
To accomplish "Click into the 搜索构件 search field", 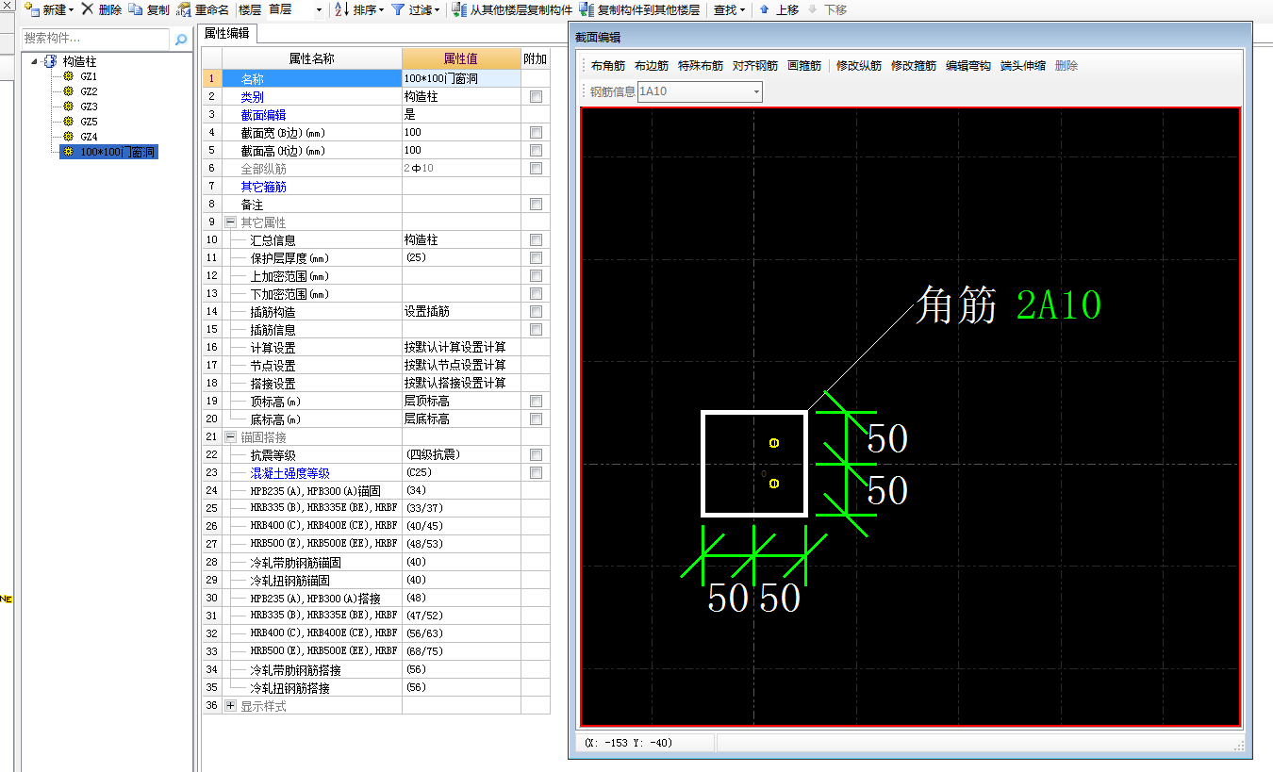I will 96,39.
